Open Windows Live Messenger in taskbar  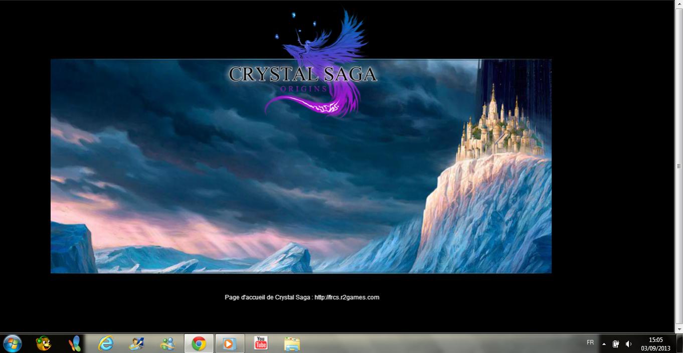(167, 343)
